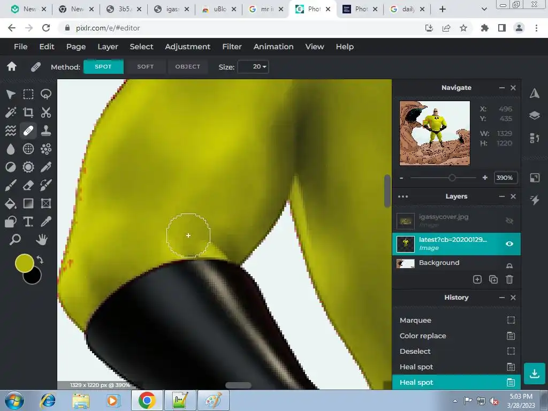The width and height of the screenshot is (548, 411).
Task: Revert to Marquee history step
Action: point(456,320)
